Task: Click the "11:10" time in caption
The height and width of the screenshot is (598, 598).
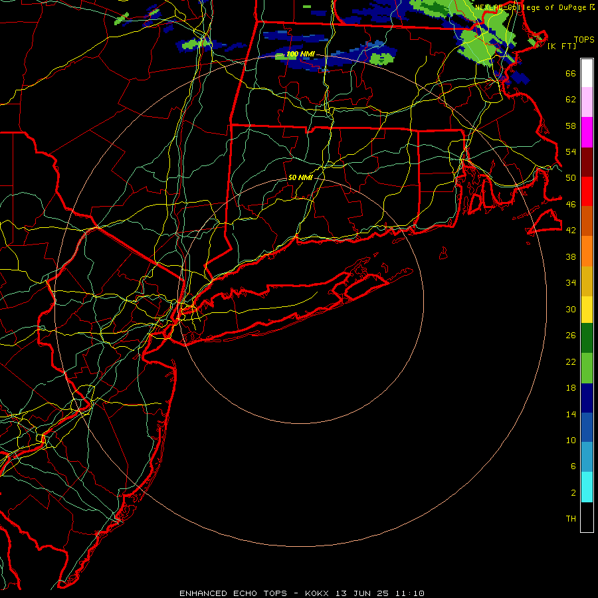Action: [x=410, y=593]
